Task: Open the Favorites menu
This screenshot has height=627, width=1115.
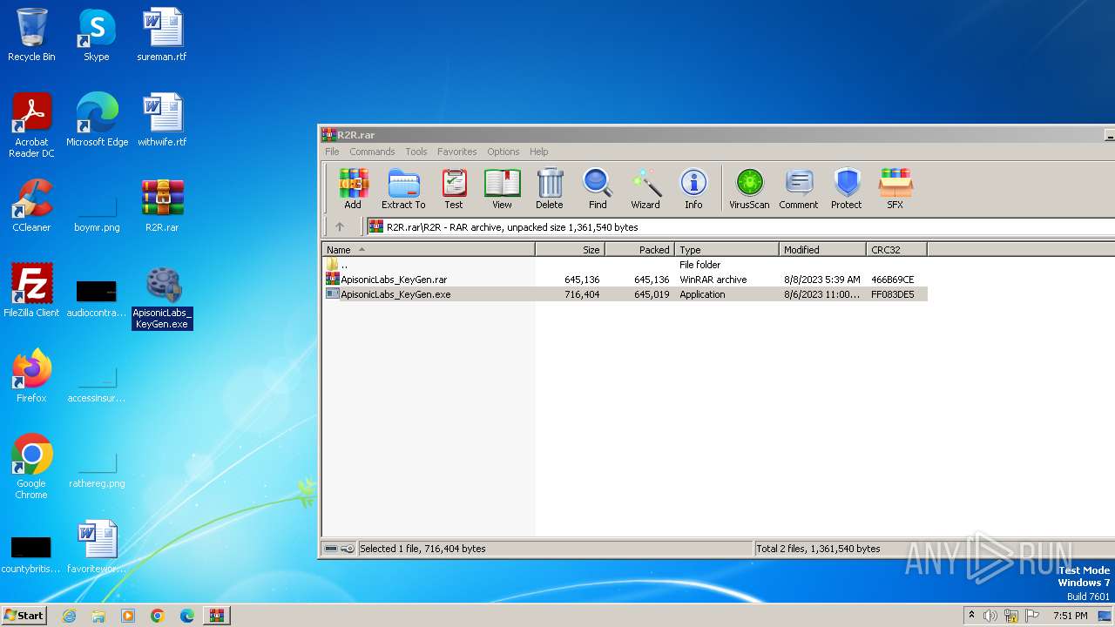Action: [x=457, y=152]
